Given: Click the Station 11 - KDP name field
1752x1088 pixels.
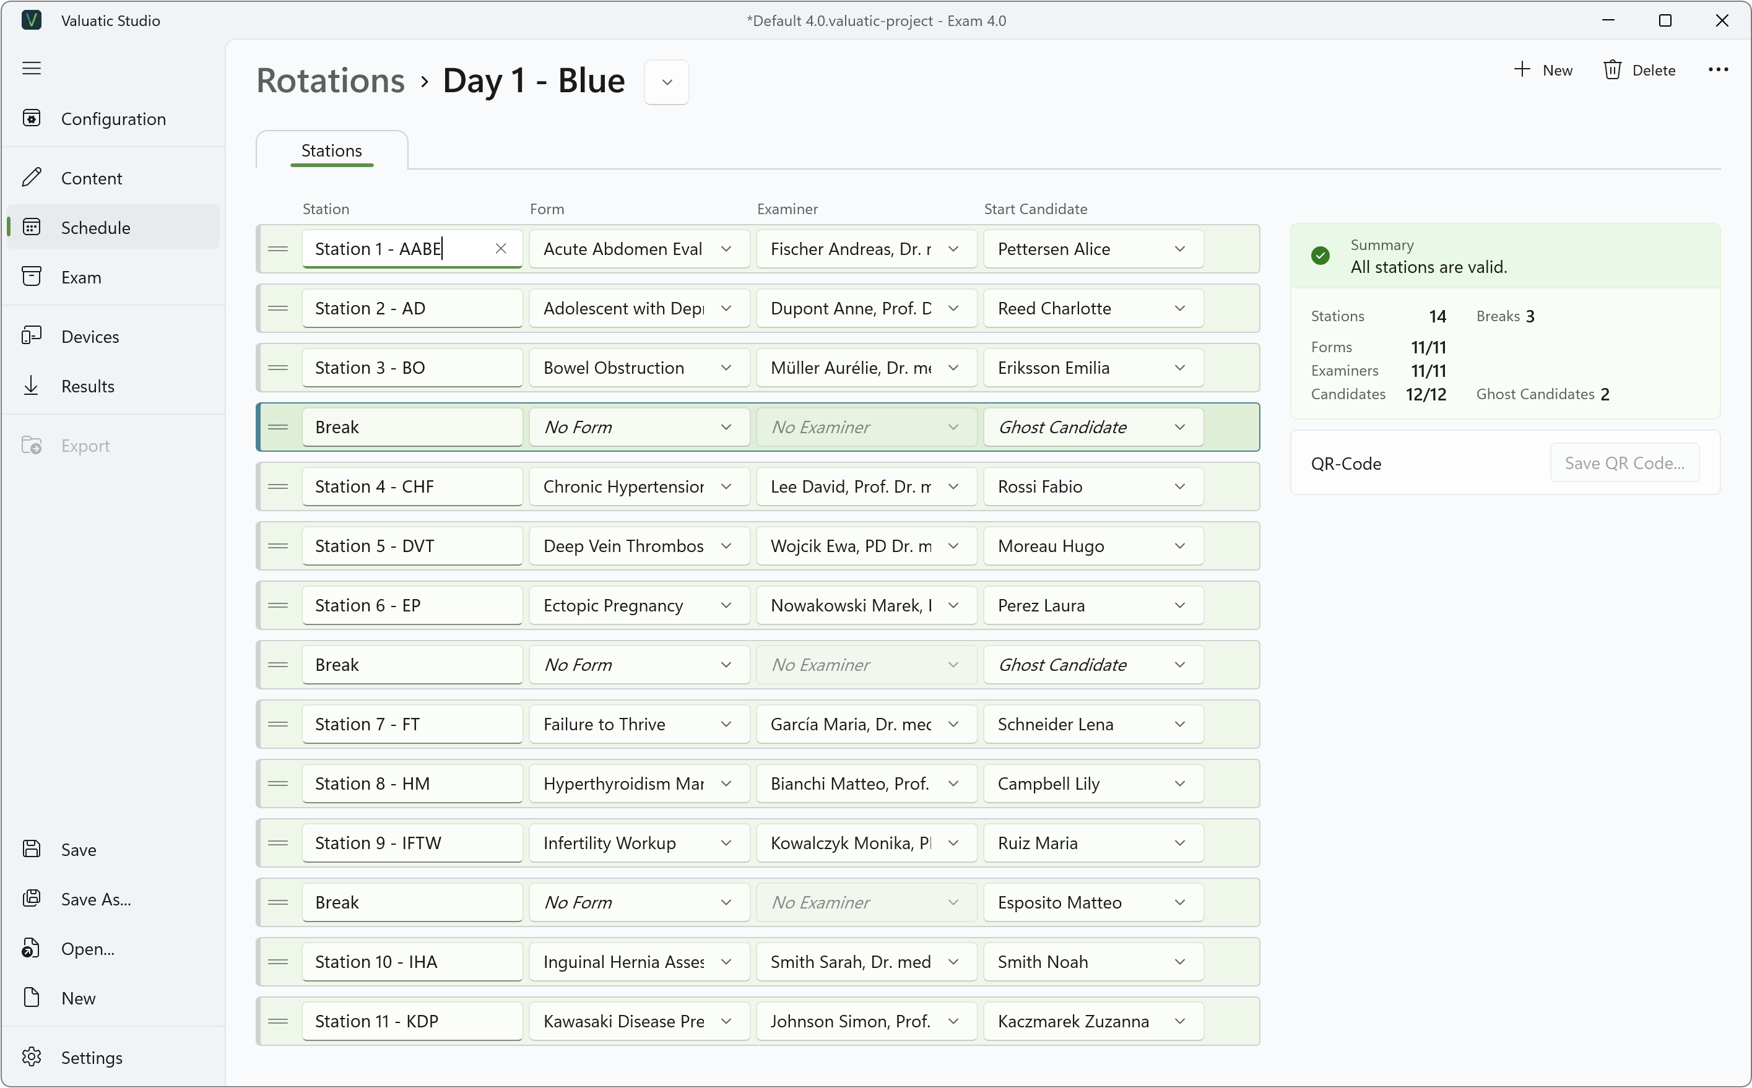Looking at the screenshot, I should [x=412, y=1021].
